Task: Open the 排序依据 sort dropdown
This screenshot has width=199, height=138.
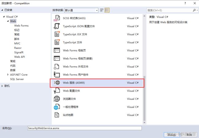Action: pos(81,10)
